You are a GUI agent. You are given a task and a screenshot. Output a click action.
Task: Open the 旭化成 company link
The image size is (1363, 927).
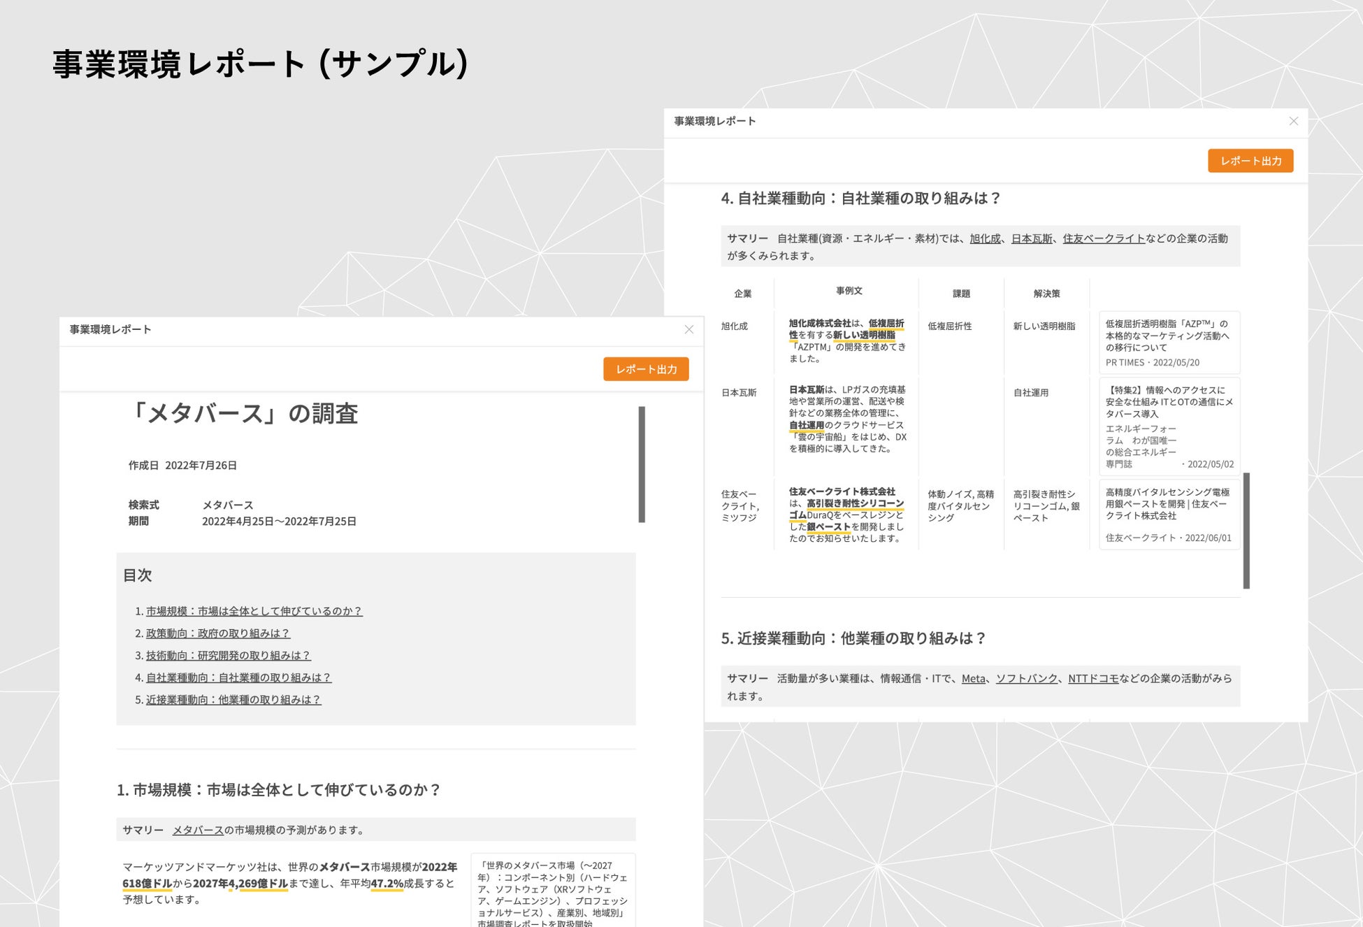coord(985,238)
